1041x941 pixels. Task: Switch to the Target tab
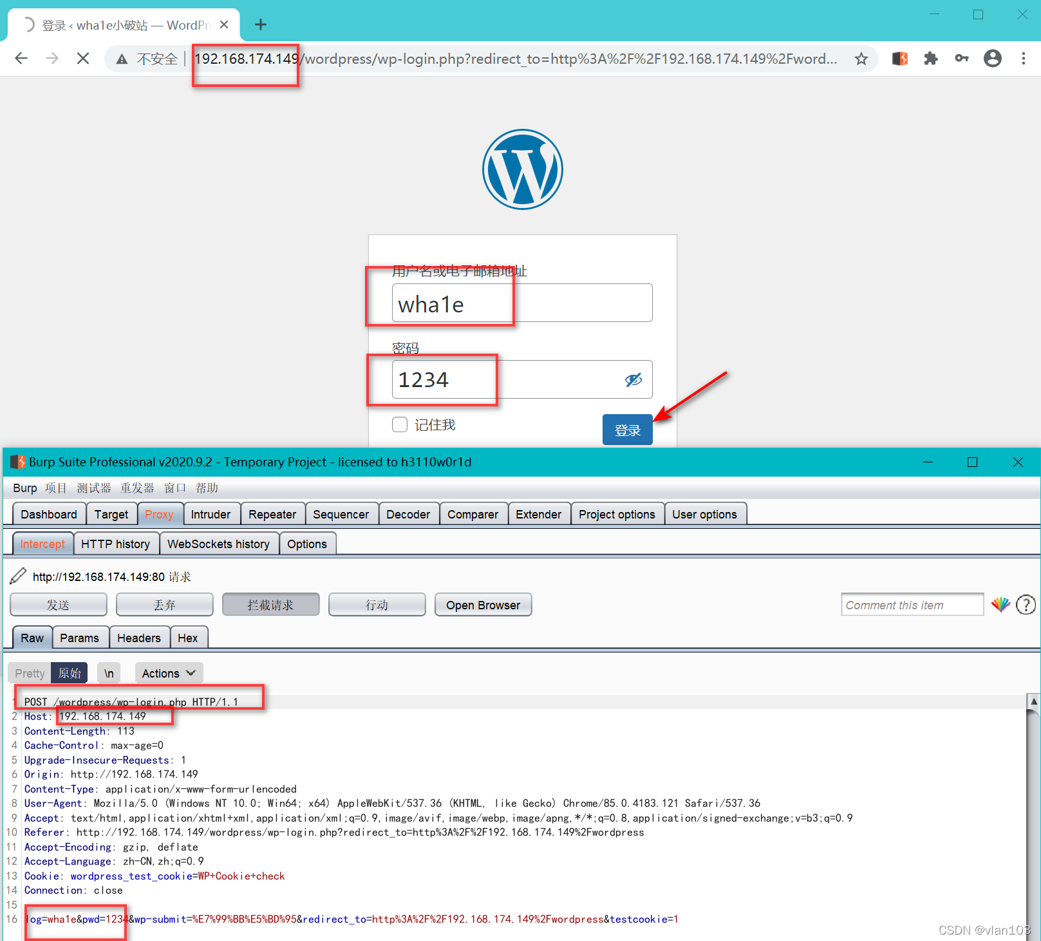(111, 514)
